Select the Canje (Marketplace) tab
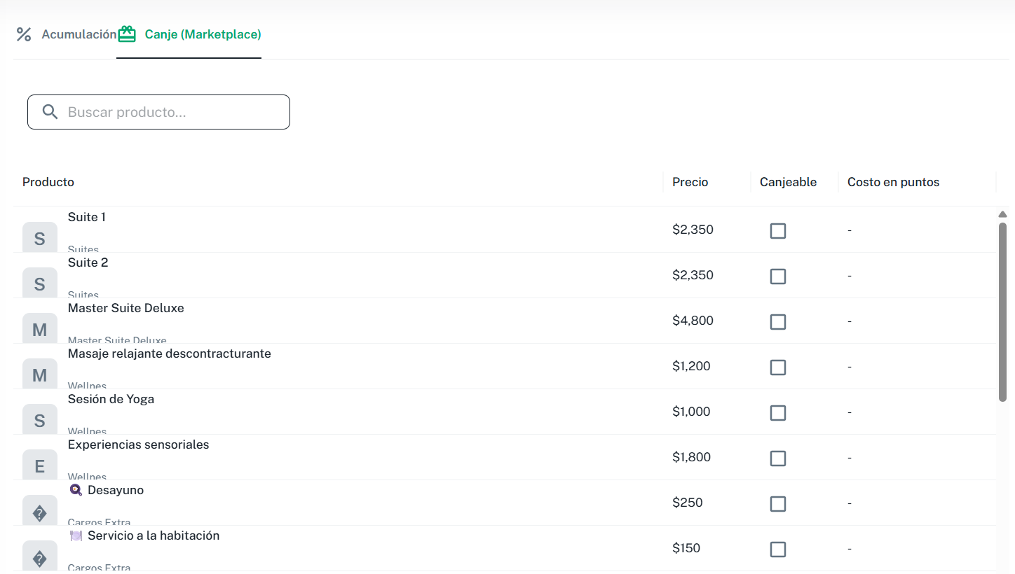Image resolution: width=1015 pixels, height=574 pixels. pos(203,34)
